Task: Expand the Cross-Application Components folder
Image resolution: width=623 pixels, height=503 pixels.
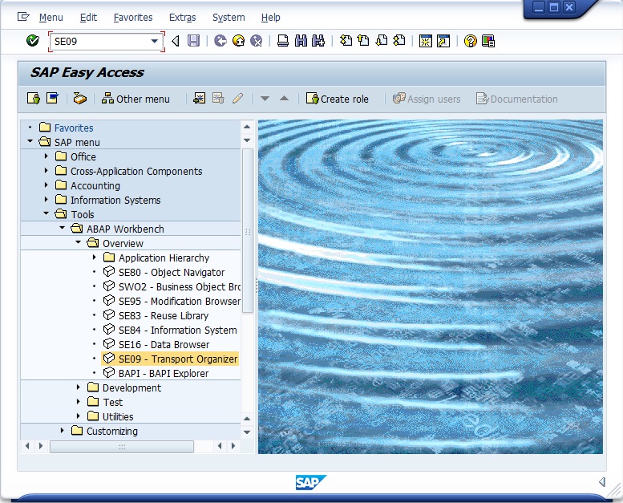Action: pyautogui.click(x=46, y=171)
